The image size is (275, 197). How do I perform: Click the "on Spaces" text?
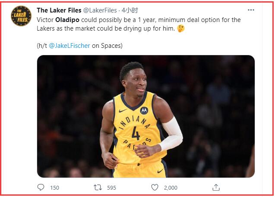[x=107, y=45]
